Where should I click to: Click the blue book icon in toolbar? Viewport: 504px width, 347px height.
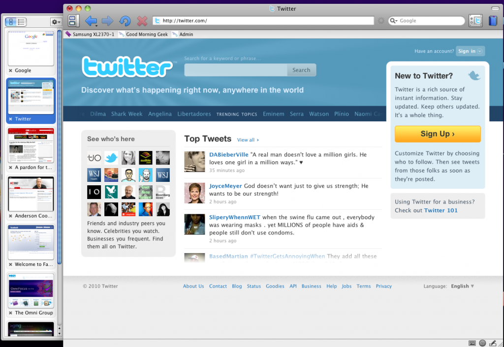(493, 21)
